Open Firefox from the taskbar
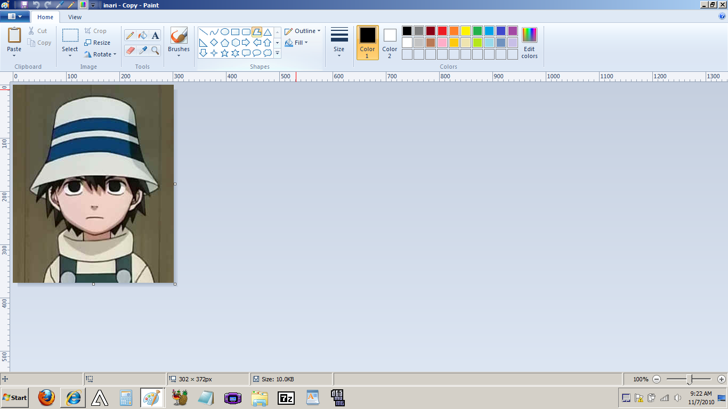The width and height of the screenshot is (728, 409). [x=46, y=397]
